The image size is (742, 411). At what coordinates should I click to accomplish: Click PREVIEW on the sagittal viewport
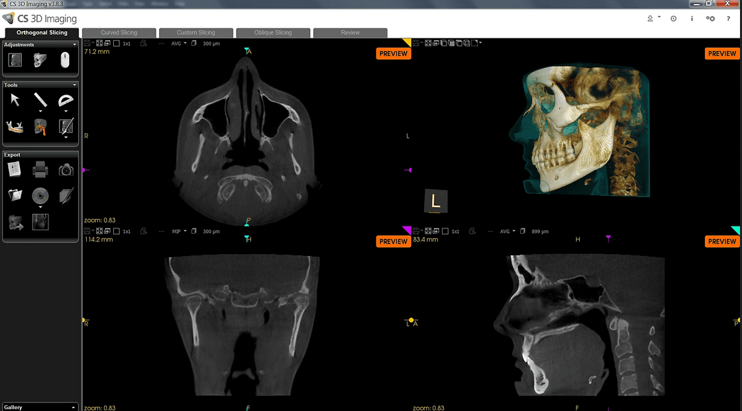coord(721,241)
